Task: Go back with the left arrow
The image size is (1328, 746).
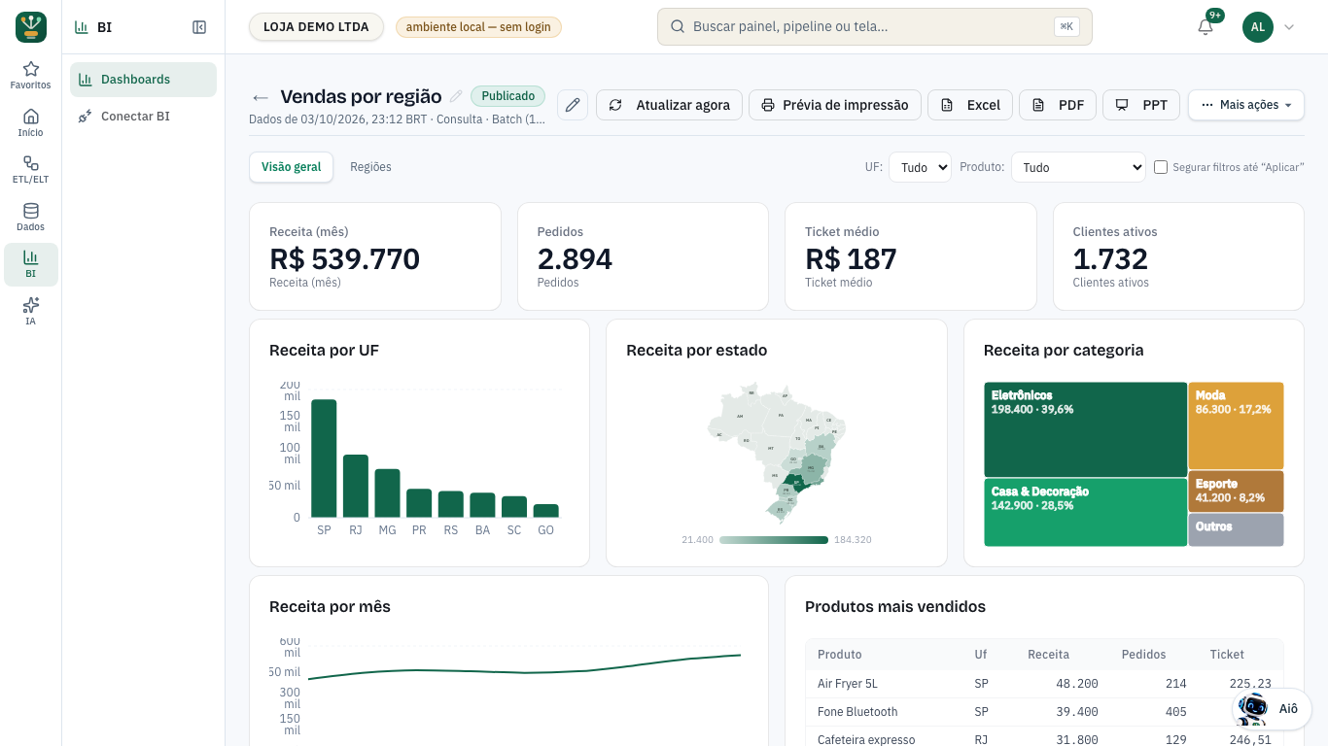Action: point(260,97)
